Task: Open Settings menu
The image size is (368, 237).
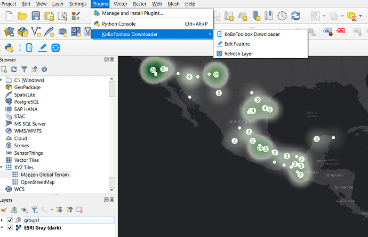Action: coord(78,4)
